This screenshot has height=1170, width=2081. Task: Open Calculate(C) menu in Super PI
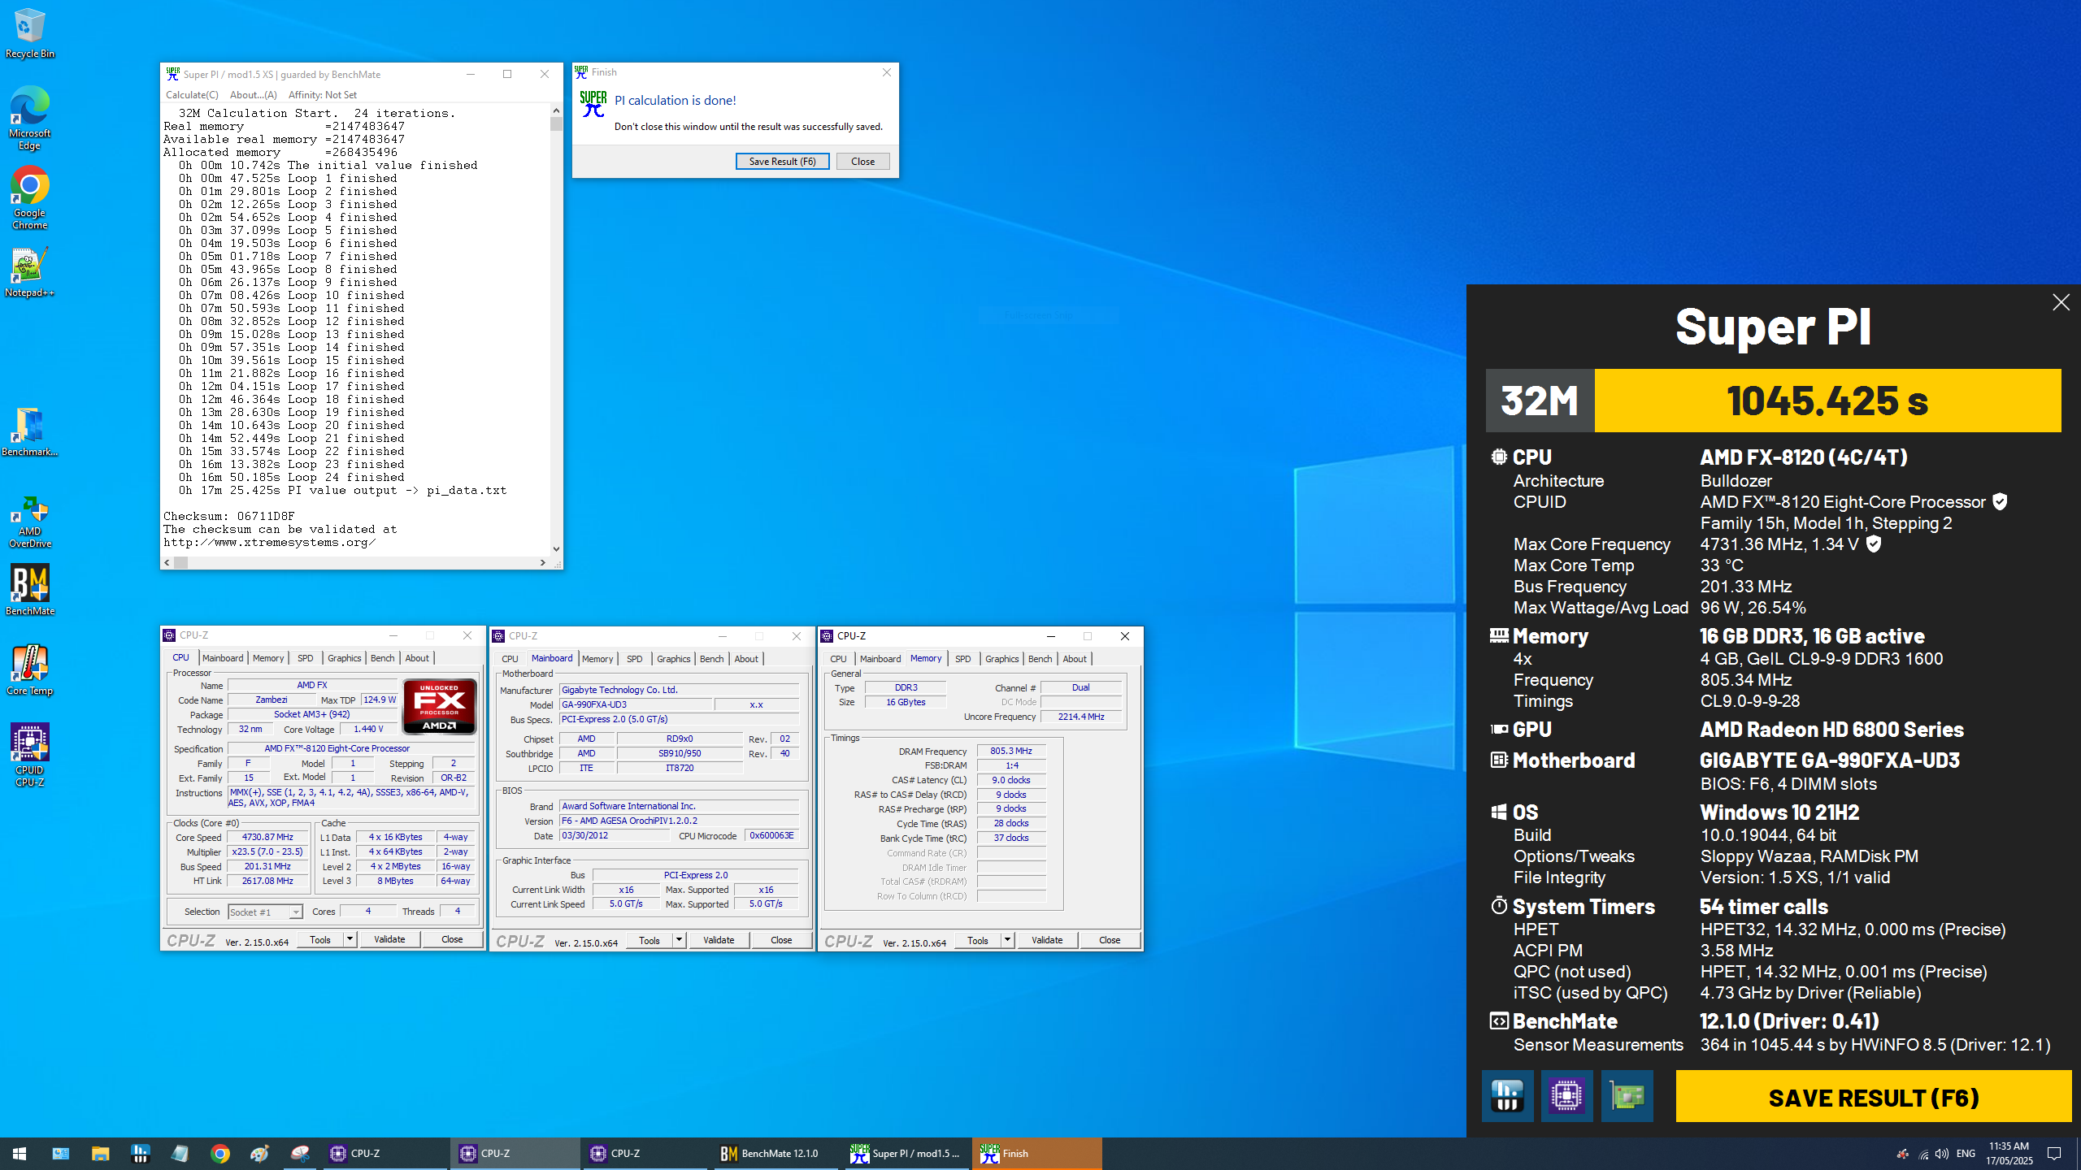pos(192,95)
